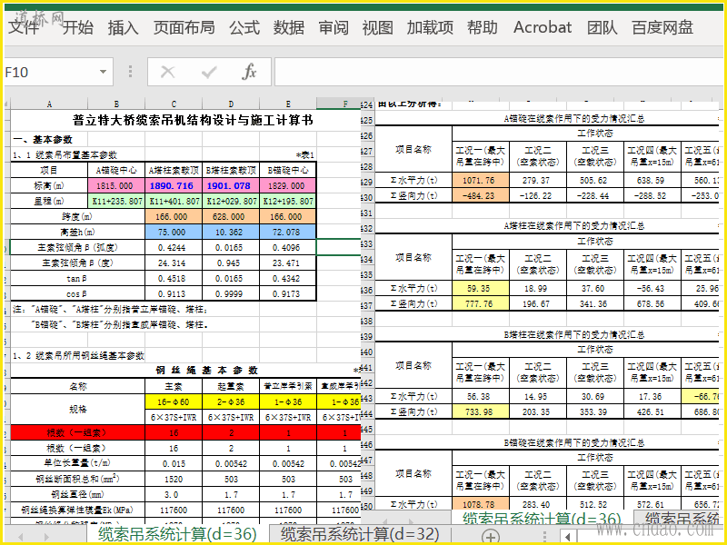This screenshot has height=545, width=727.
Task: Select the cell with value 1520
Action: coord(174,480)
